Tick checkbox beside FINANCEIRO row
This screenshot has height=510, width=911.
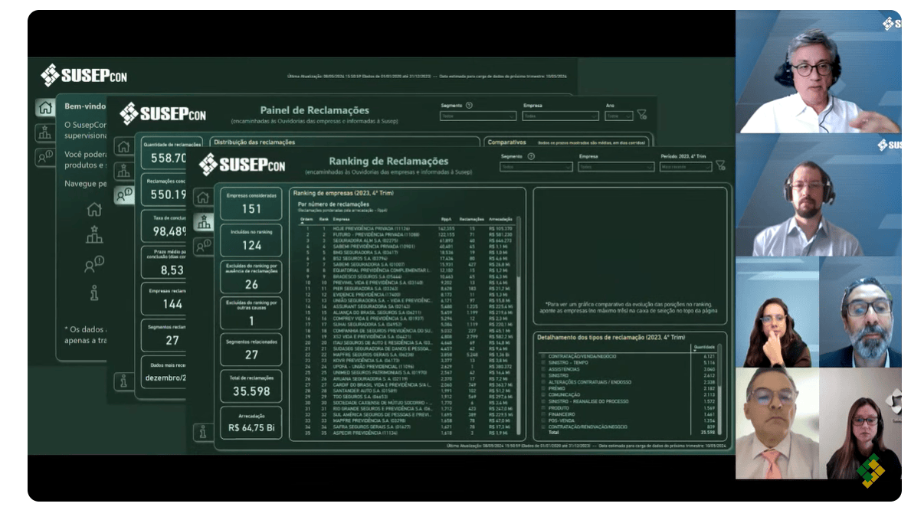543,414
